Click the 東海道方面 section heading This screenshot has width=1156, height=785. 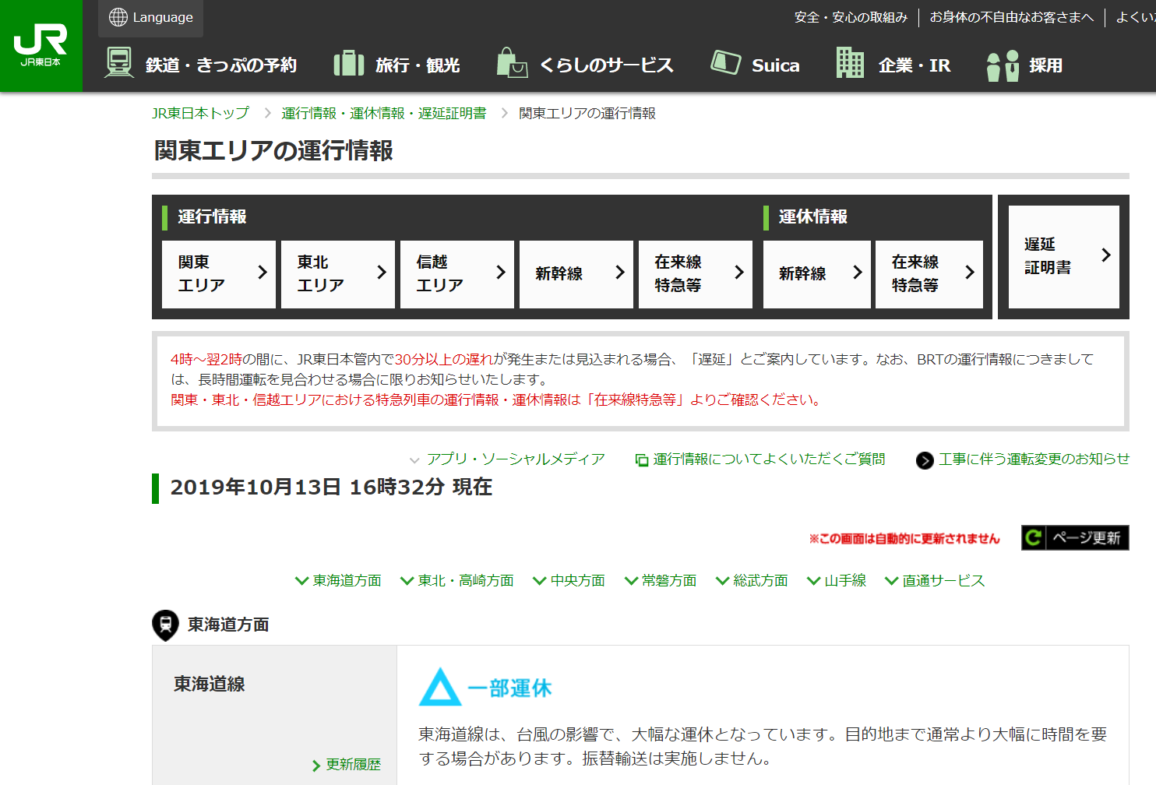(228, 625)
